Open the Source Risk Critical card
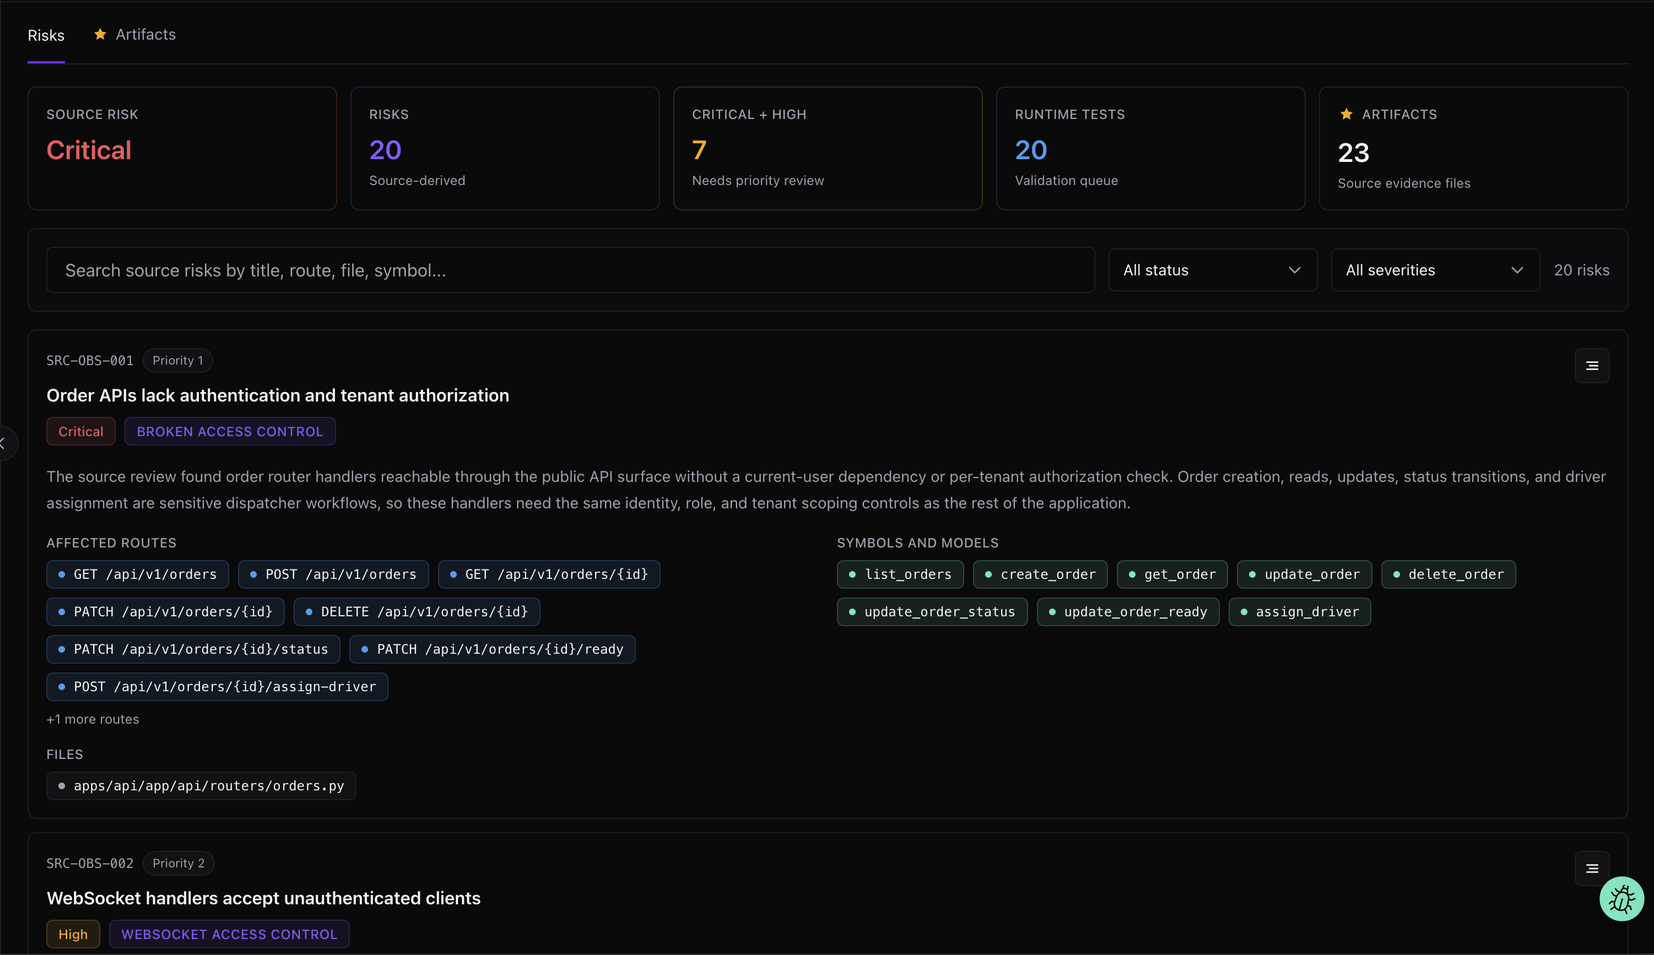1654x955 pixels. click(x=182, y=148)
